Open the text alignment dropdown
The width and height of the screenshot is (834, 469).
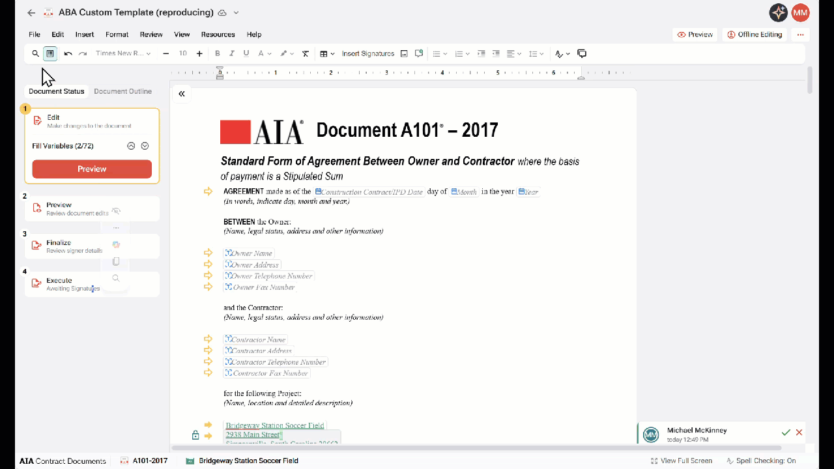pos(515,53)
